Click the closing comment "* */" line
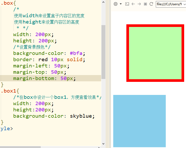186x148 pixels. click(23, 28)
